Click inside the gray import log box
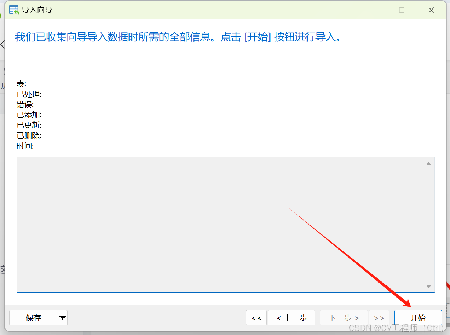Viewport: 450px width, 335px height. 220,225
